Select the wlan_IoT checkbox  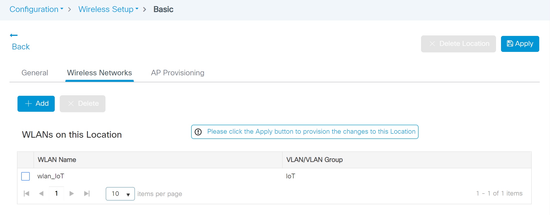tap(25, 176)
